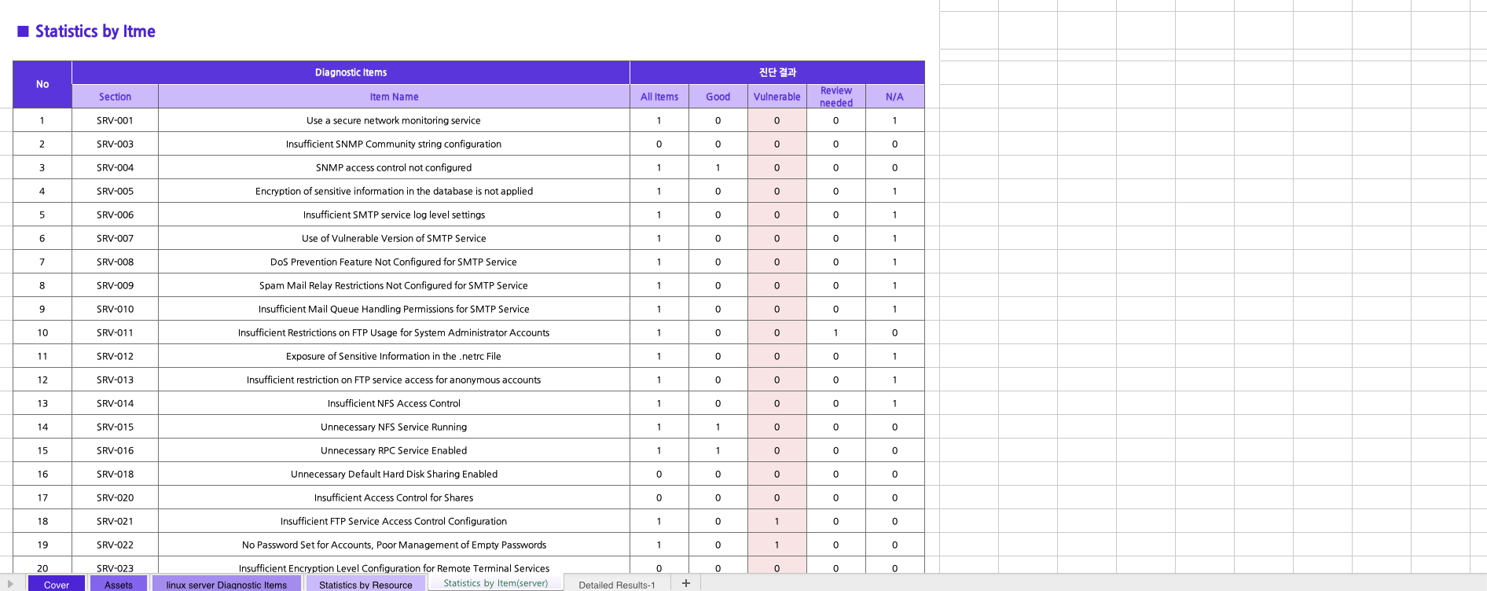Select the Vulnerable column header cell
This screenshot has width=1487, height=591.
(x=777, y=97)
